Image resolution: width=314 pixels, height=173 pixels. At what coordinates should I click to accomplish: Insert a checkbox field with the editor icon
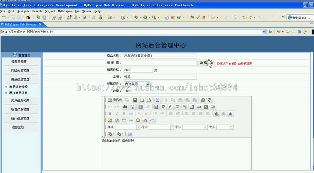pyautogui.click(x=163, y=107)
